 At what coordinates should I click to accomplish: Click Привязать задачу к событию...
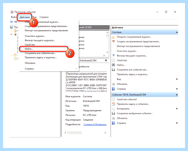(133, 104)
